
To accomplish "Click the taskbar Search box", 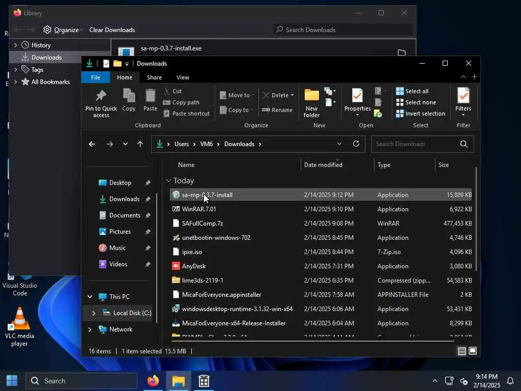I will point(81,381).
